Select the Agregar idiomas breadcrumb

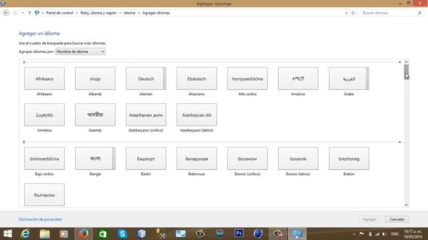pos(156,13)
